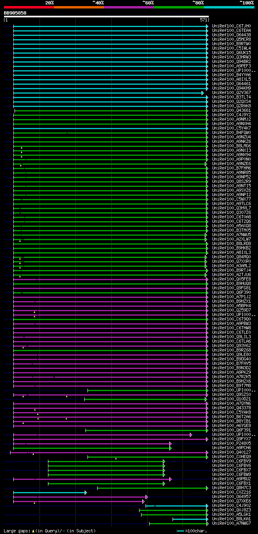
Task: Click the UniRef100_A9PBU2 label
Action: point(231,479)
